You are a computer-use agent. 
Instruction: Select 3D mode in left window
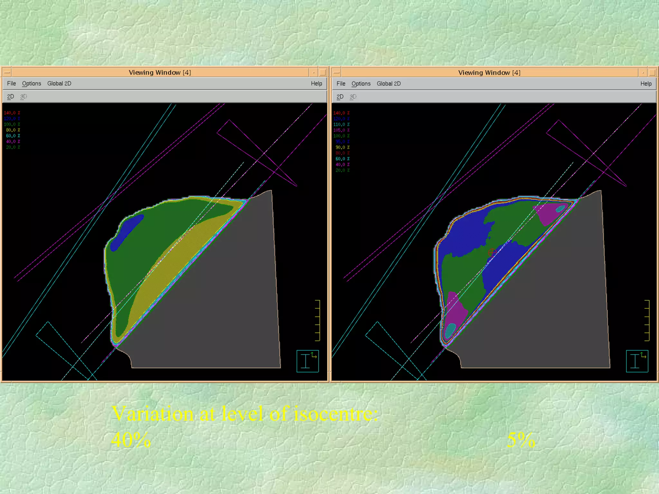23,96
